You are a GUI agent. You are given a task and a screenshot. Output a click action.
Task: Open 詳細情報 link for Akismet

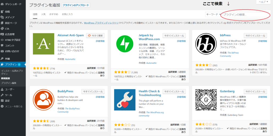click(x=100, y=41)
